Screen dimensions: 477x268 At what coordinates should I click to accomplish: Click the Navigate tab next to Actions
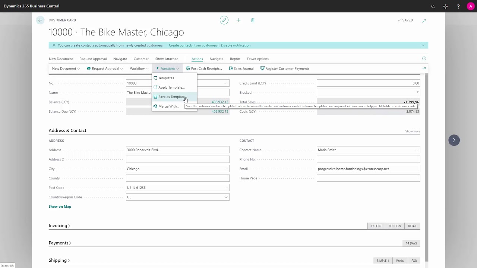click(216, 59)
